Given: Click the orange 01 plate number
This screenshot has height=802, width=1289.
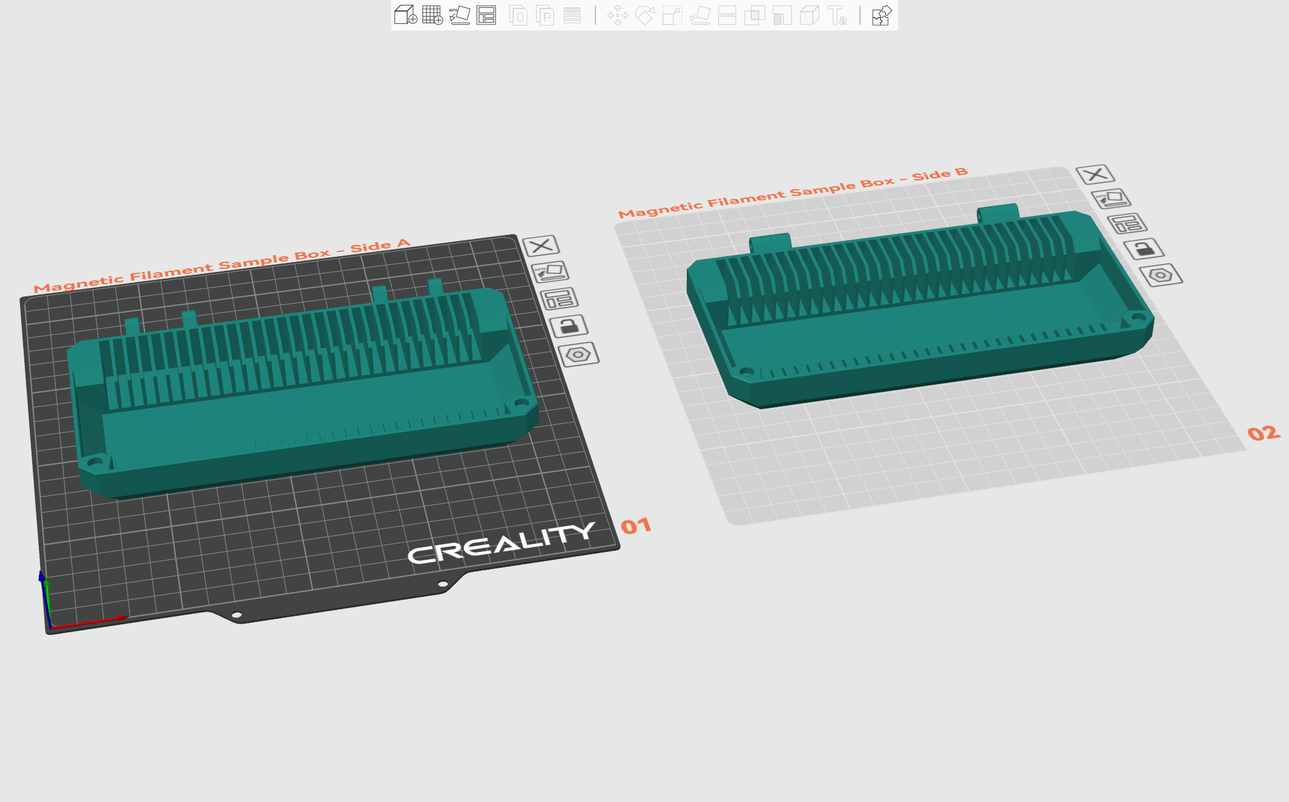Looking at the screenshot, I should point(636,526).
